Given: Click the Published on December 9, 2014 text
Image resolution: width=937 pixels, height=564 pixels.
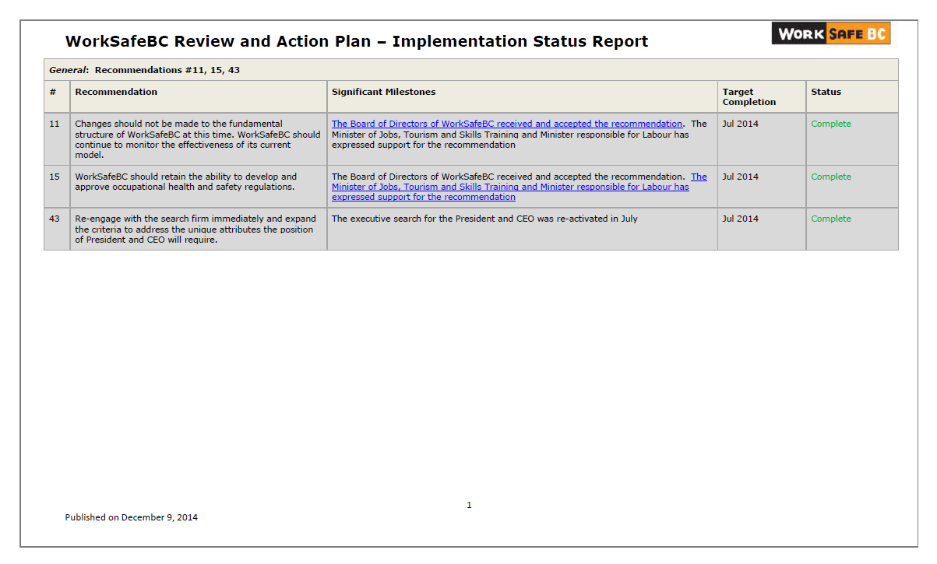Looking at the screenshot, I should click(131, 517).
